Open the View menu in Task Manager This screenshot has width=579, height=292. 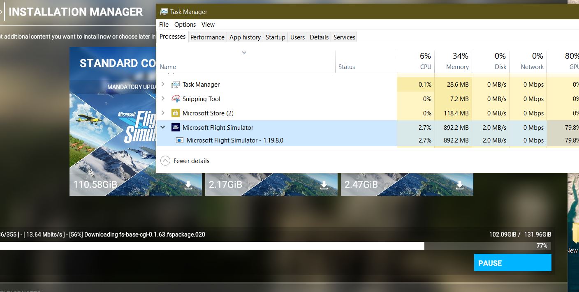pos(208,25)
